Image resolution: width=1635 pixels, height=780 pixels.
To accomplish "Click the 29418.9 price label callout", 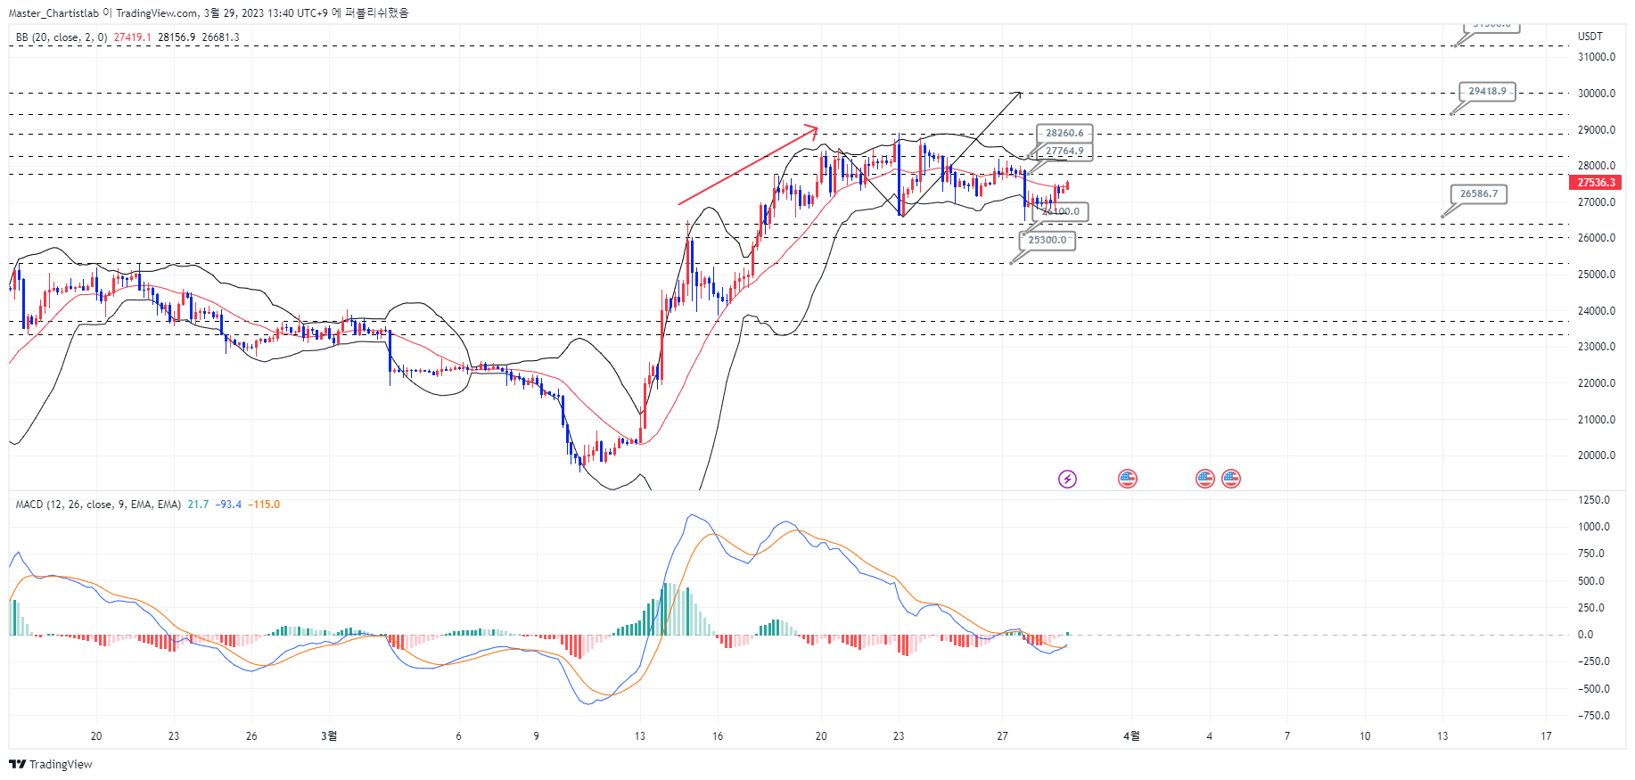I will 1487,91.
